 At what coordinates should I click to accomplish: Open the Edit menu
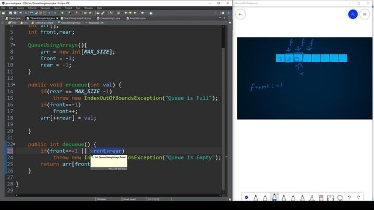coord(11,8)
